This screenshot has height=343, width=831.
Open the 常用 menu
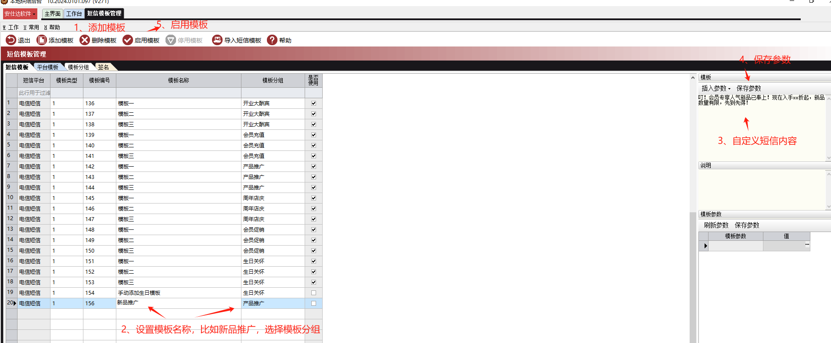pyautogui.click(x=31, y=27)
